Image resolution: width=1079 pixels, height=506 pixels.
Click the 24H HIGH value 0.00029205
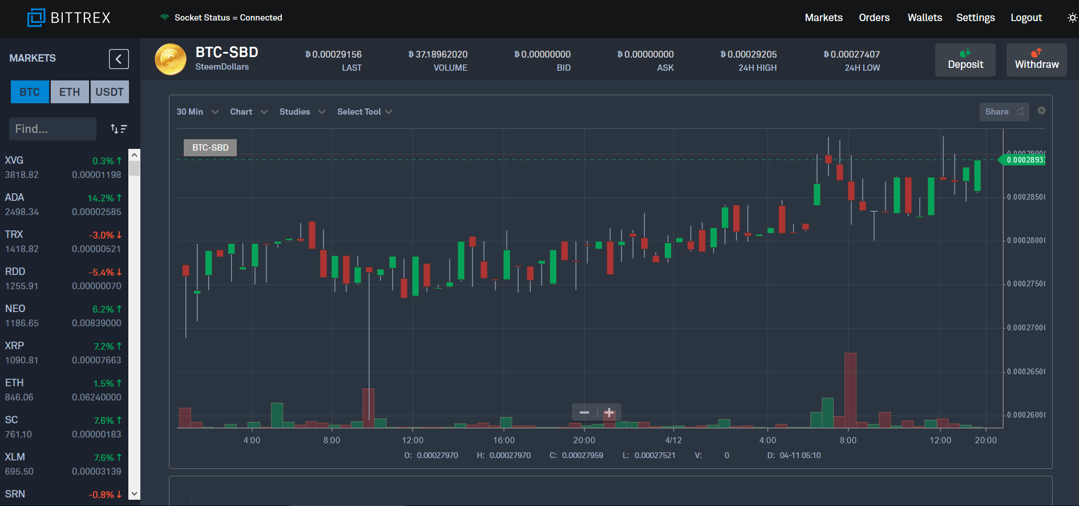[x=748, y=54]
